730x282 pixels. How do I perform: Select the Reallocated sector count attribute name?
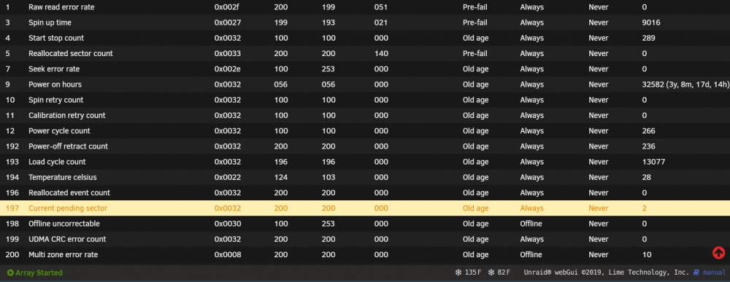click(x=71, y=53)
